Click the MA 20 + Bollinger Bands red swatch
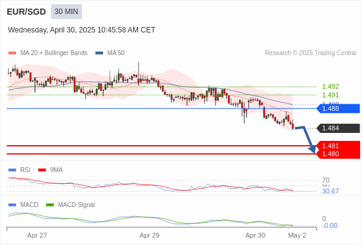 coord(12,53)
